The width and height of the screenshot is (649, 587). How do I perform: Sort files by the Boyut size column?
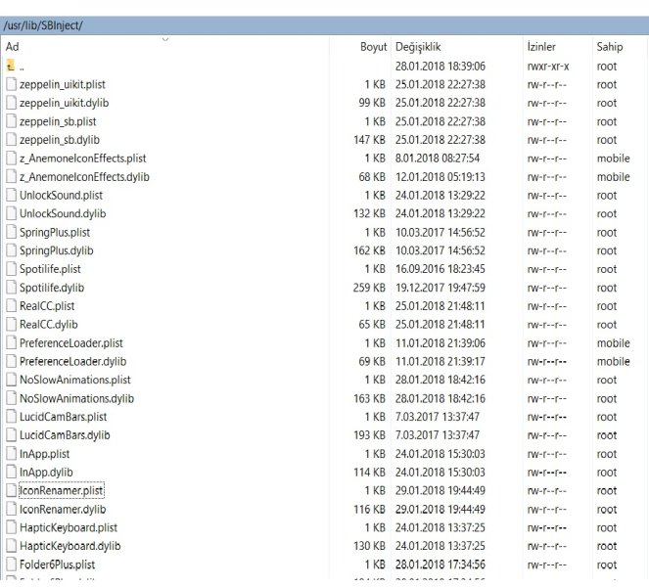[373, 47]
